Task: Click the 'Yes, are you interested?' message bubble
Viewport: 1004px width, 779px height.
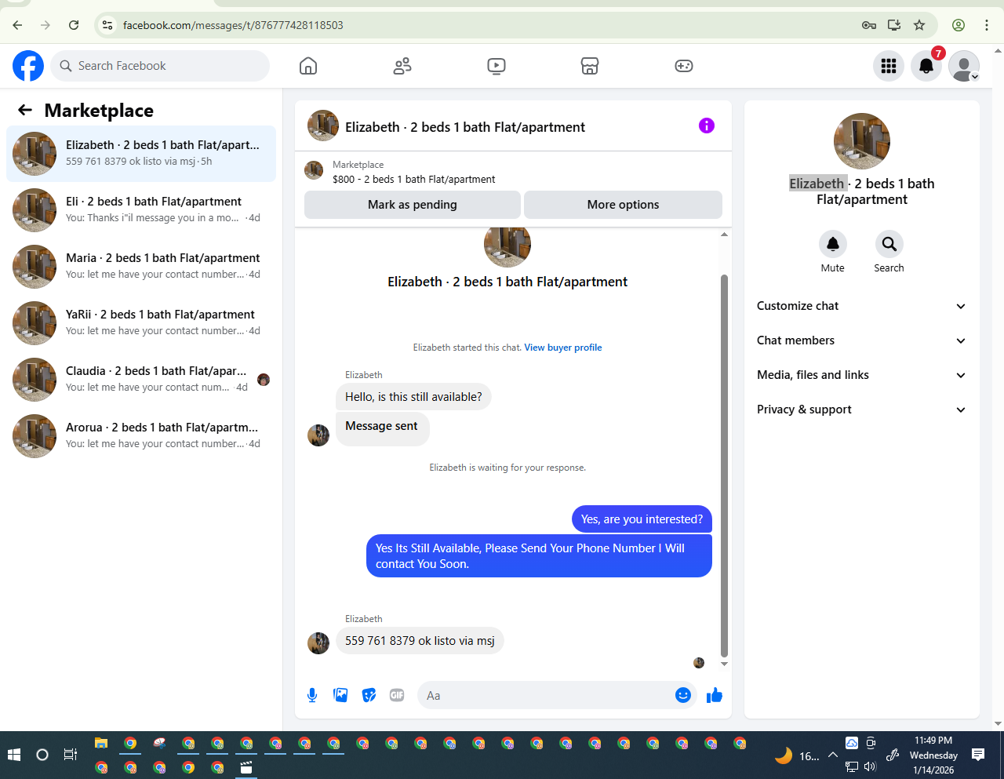Action: (642, 519)
